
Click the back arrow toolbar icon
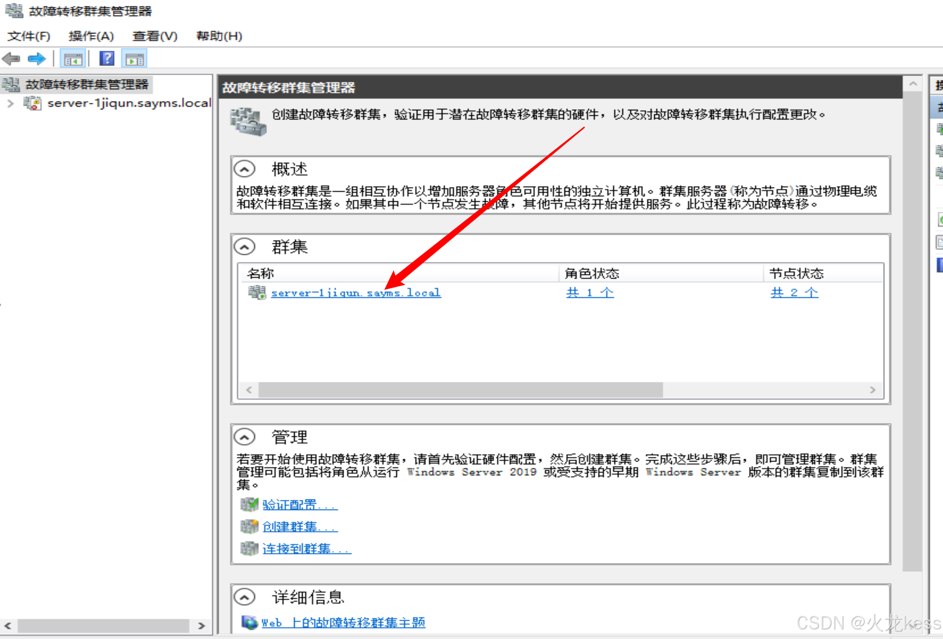coord(12,59)
